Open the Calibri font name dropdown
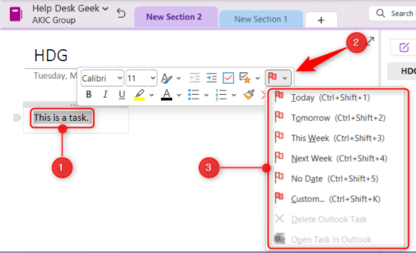The image size is (416, 253). 102,78
